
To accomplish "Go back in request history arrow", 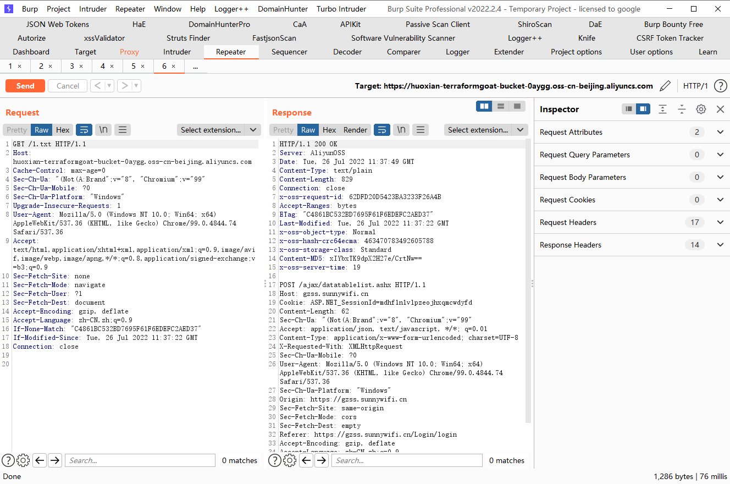I will click(97, 86).
